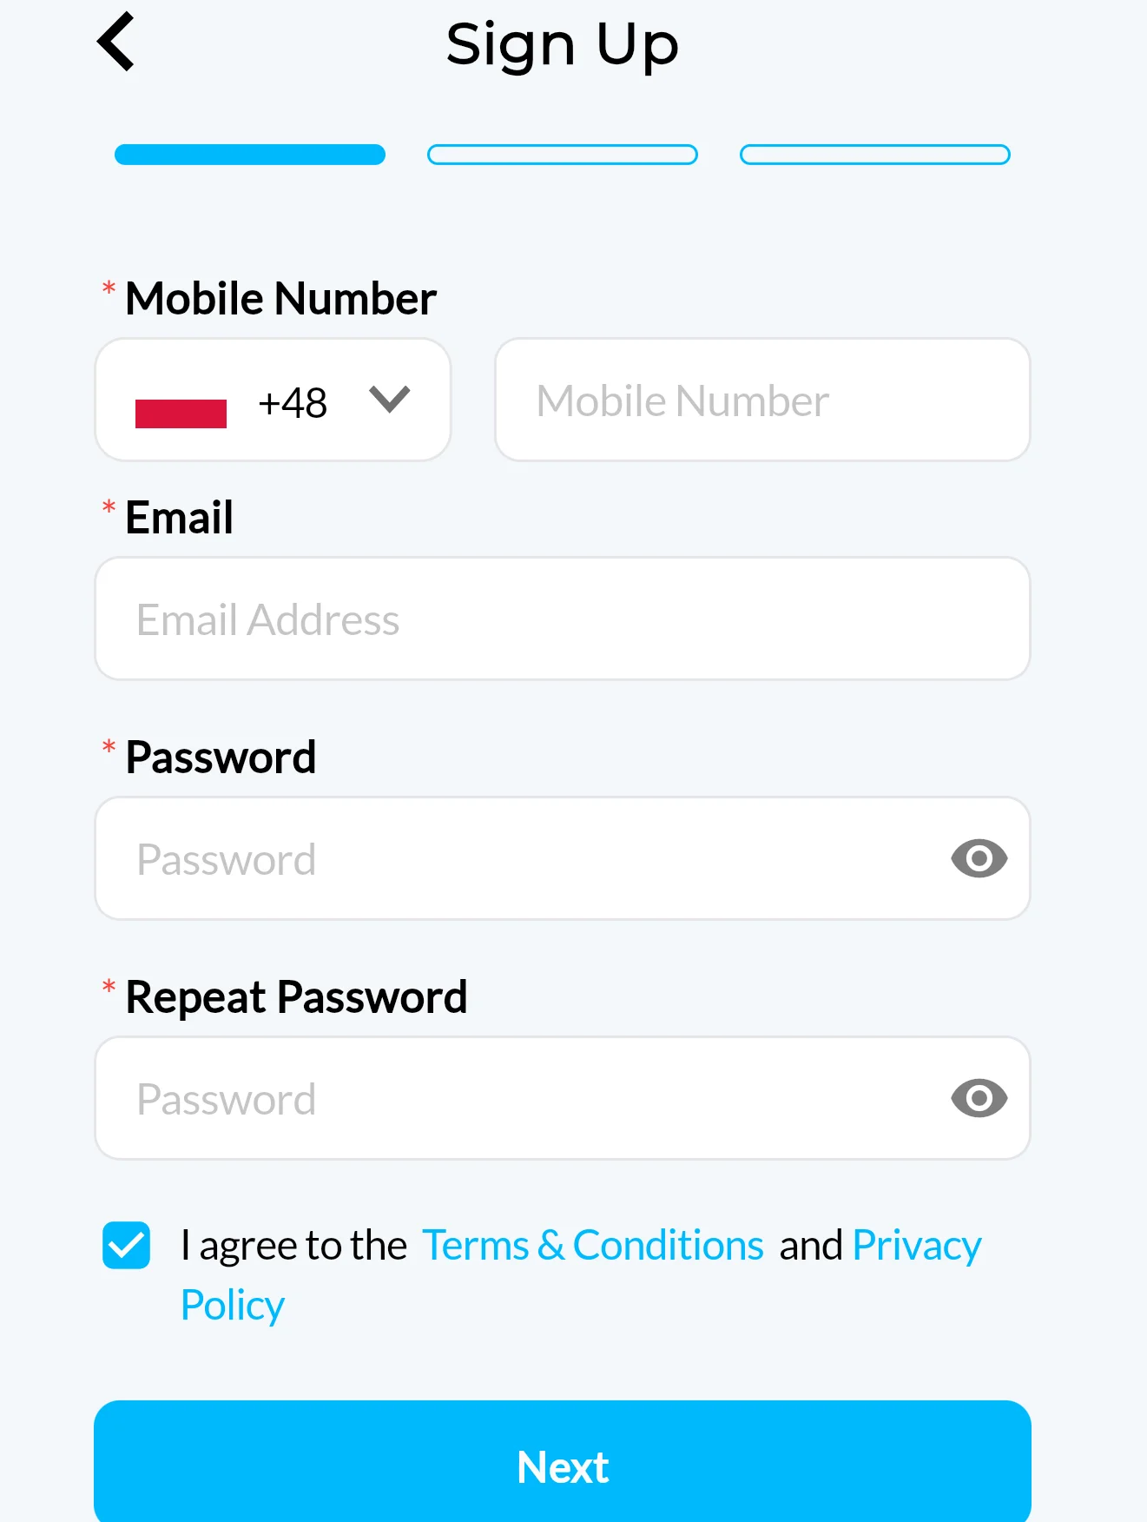Focus the Password input field
1147x1522 pixels.
[521, 859]
